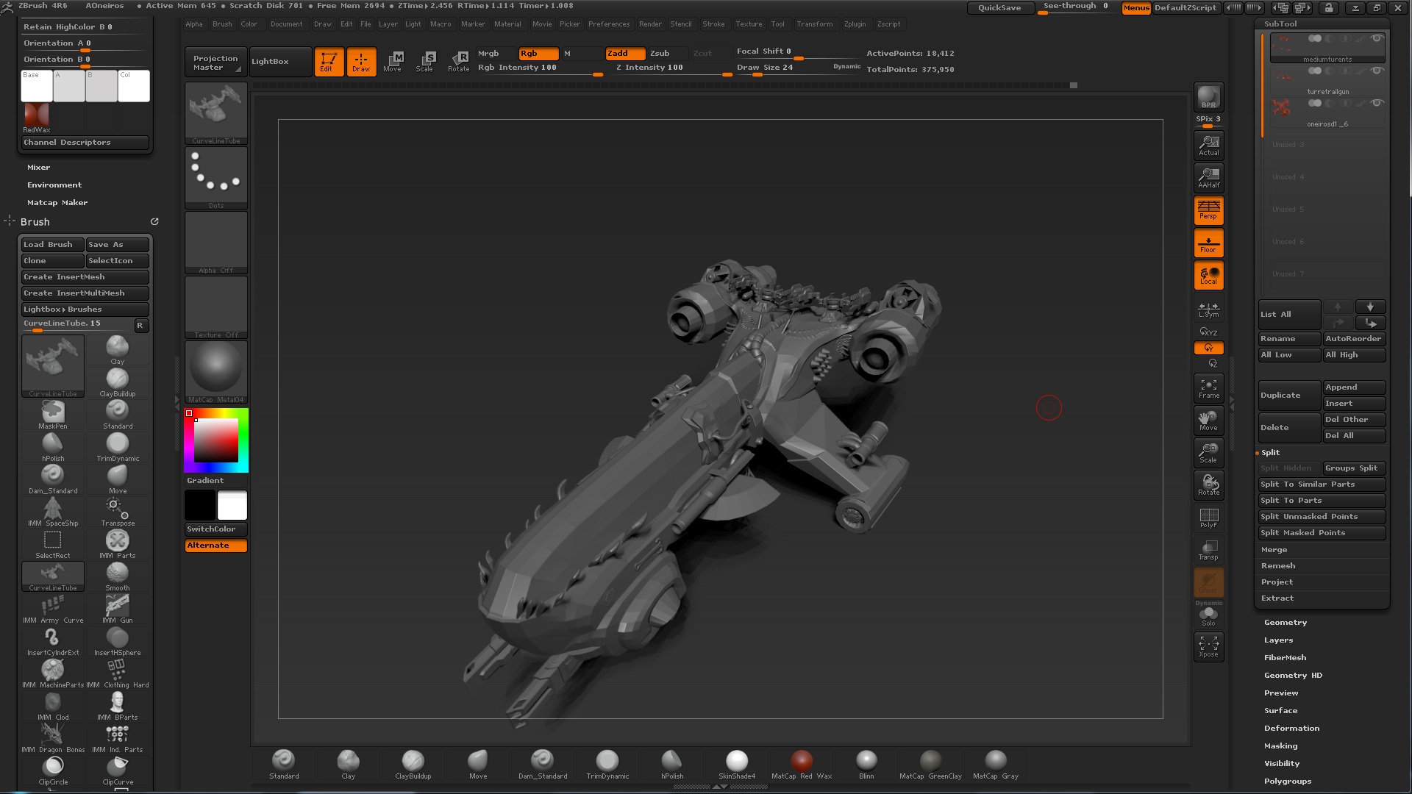The height and width of the screenshot is (794, 1412).
Task: Expand the Deformation section
Action: [1291, 728]
